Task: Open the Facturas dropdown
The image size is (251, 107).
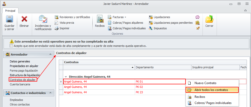Action: (x=117, y=17)
